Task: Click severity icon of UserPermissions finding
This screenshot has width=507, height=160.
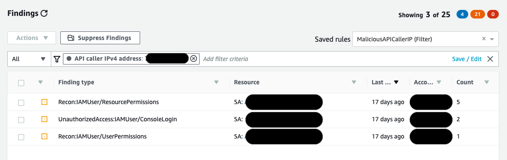Action: pyautogui.click(x=45, y=136)
